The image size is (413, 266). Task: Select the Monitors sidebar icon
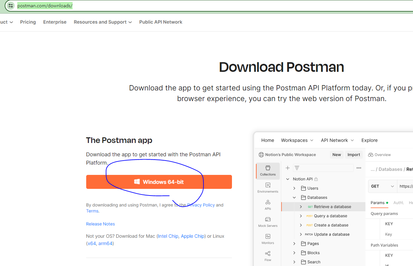point(268,239)
